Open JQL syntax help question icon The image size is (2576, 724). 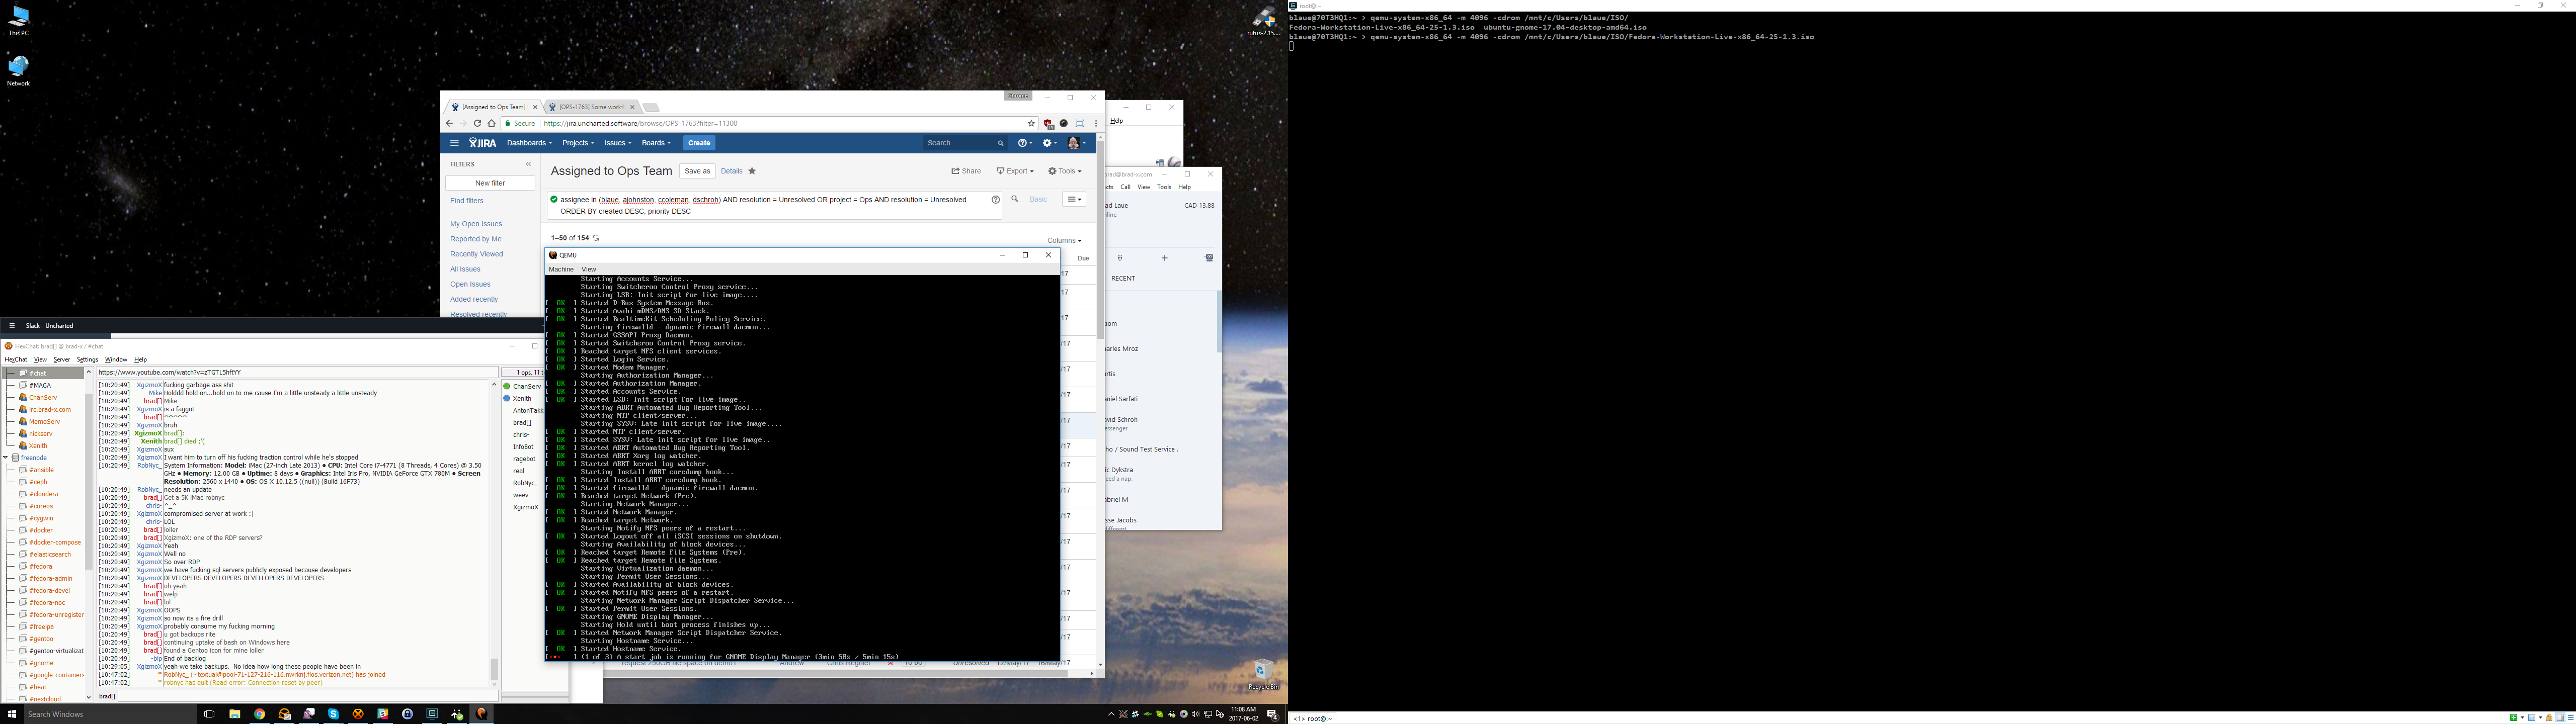click(x=995, y=200)
